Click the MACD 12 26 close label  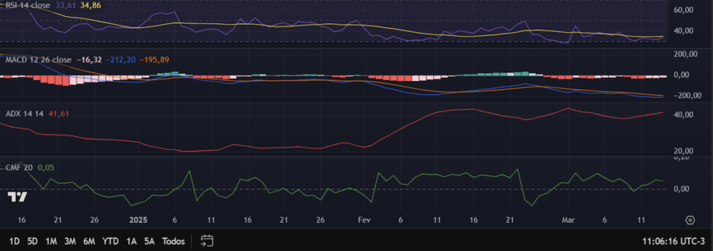click(x=38, y=60)
